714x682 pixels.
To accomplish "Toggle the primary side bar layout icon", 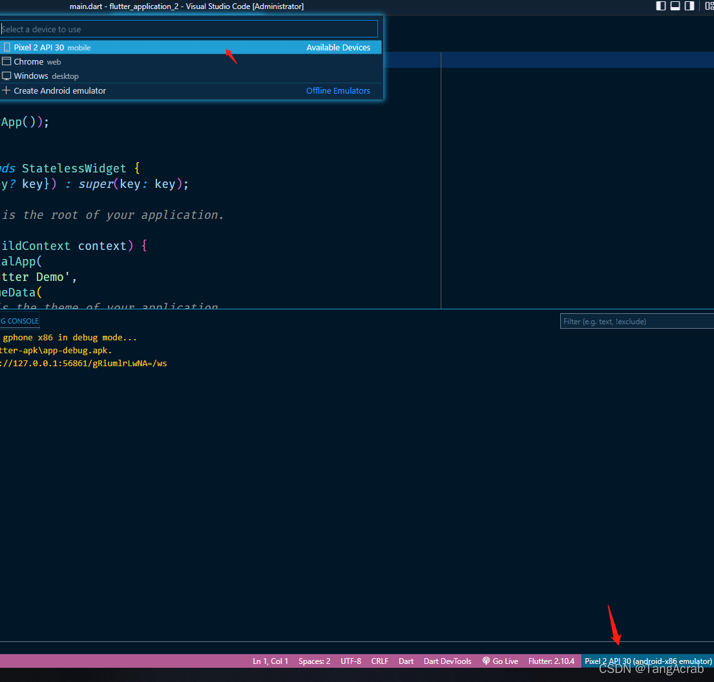I will (661, 6).
